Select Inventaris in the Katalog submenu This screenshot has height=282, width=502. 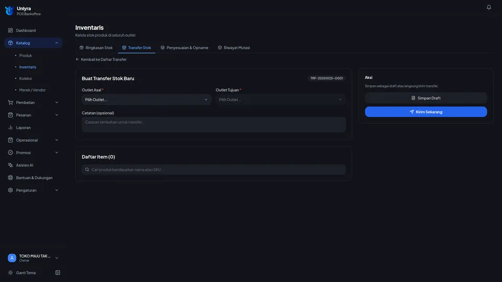click(x=28, y=67)
